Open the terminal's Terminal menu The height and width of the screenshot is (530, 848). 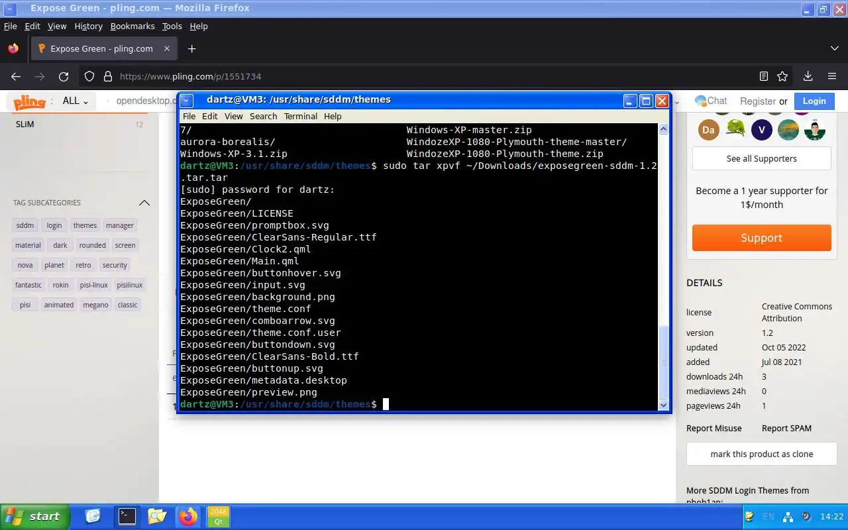[301, 116]
